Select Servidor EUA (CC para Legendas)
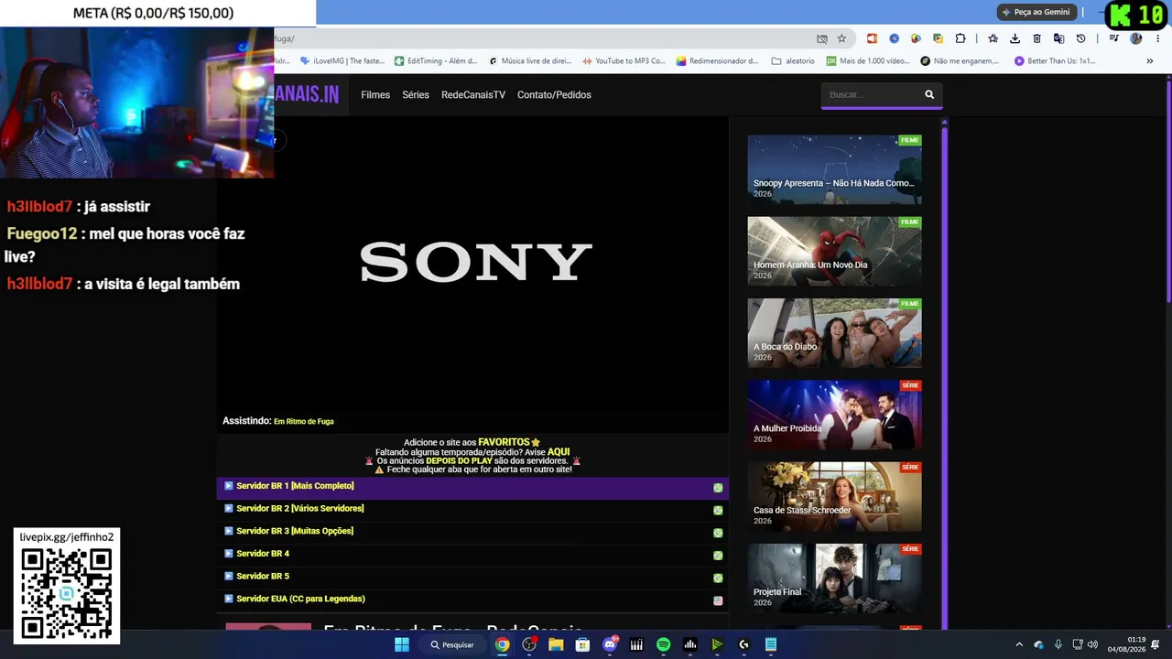 coord(472,599)
